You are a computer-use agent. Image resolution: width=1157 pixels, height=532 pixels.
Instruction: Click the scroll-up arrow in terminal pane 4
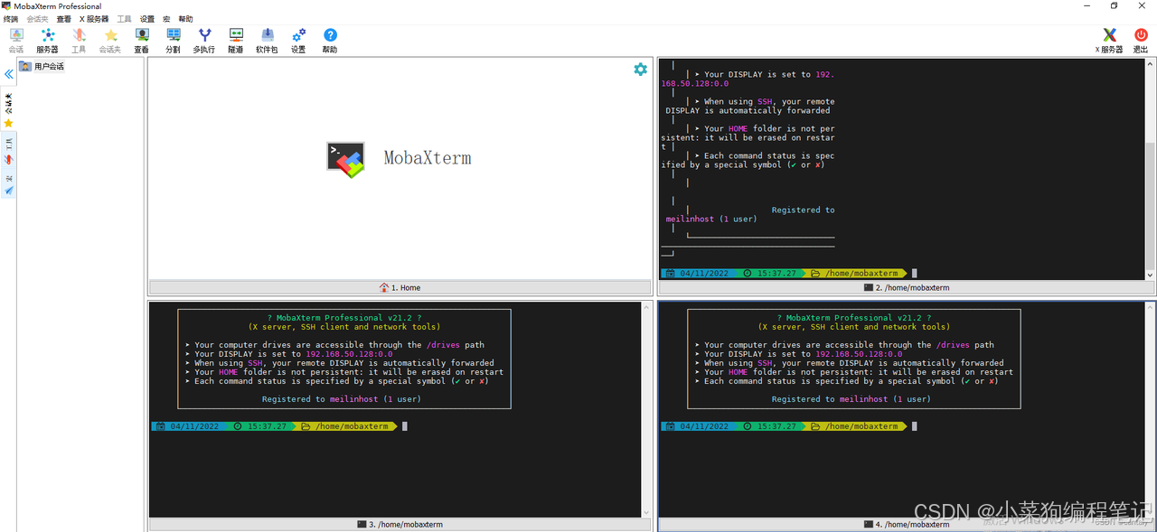pos(1150,307)
